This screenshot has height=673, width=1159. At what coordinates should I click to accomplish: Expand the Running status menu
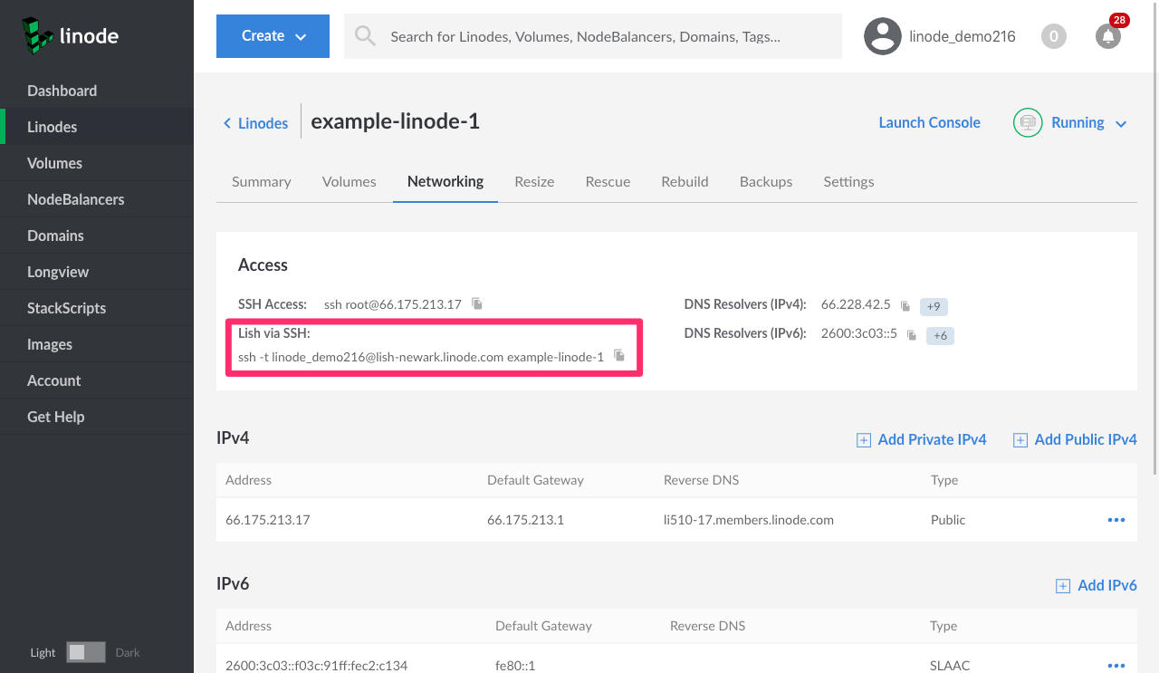pos(1120,123)
